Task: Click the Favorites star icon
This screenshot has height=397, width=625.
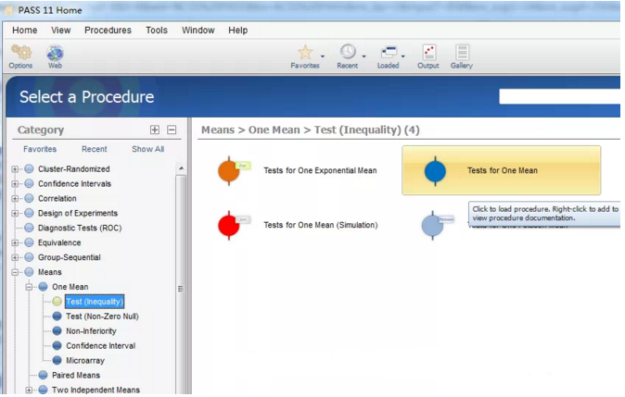Action: 304,53
